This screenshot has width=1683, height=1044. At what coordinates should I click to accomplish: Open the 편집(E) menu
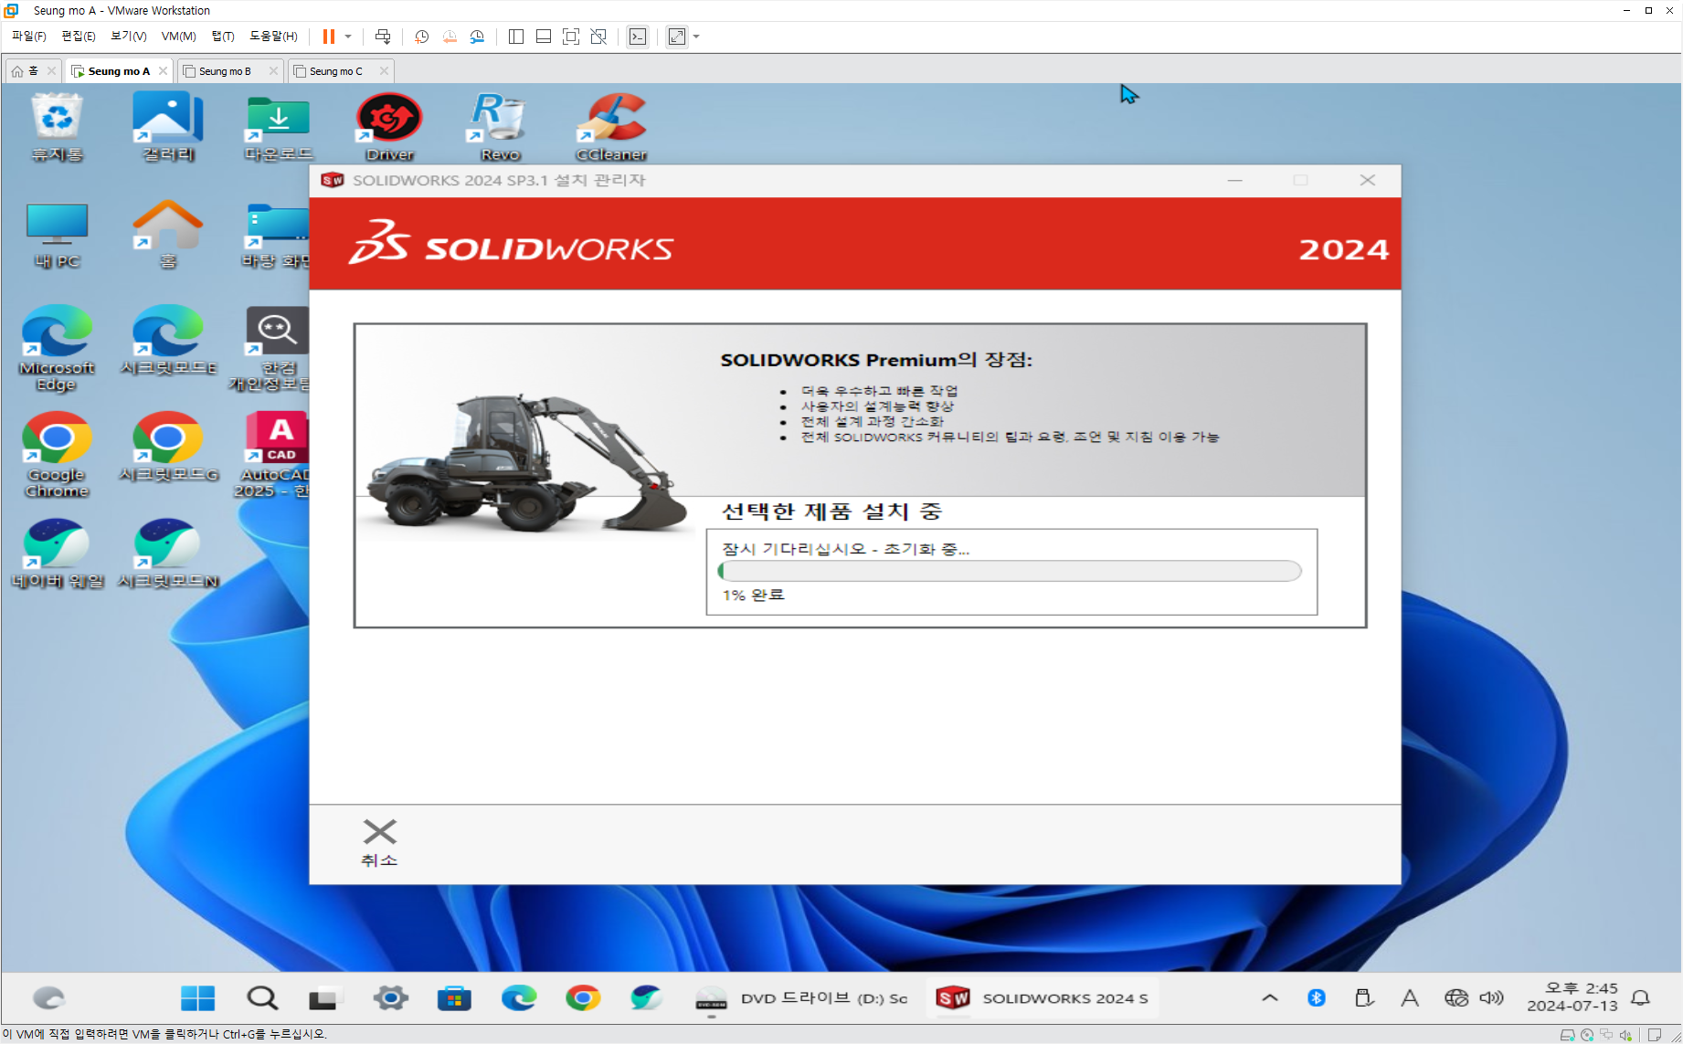pos(78,37)
